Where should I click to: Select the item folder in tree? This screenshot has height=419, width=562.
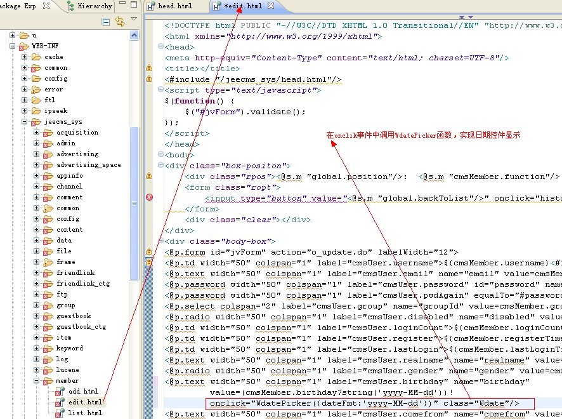click(64, 338)
